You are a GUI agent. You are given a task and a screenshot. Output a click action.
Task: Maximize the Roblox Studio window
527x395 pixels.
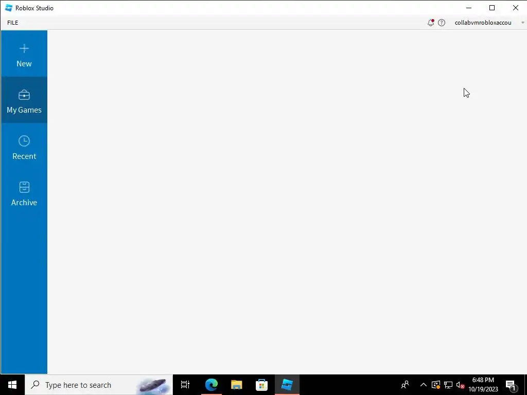pos(492,8)
